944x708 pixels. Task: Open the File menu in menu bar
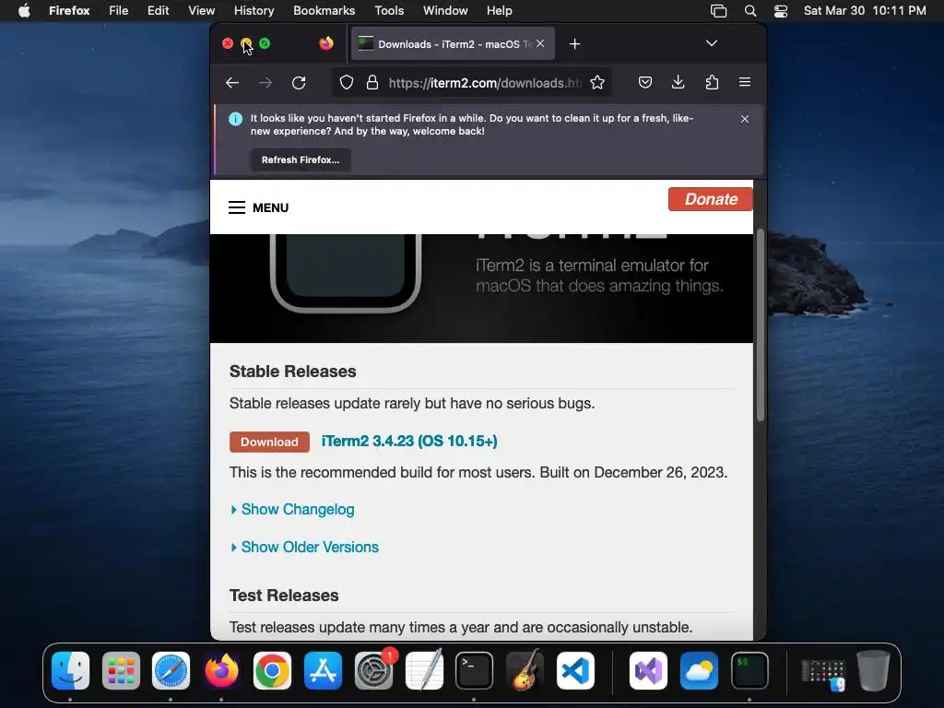tap(119, 10)
